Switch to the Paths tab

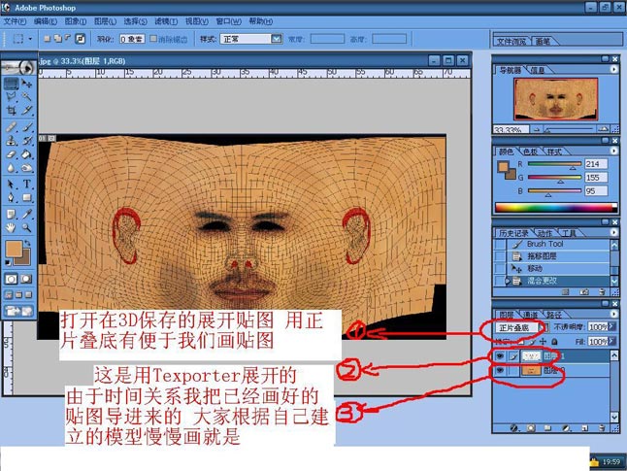(553, 315)
